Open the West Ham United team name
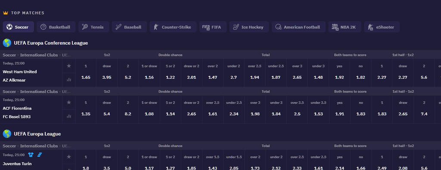The height and width of the screenshot is (170, 441). pos(20,72)
